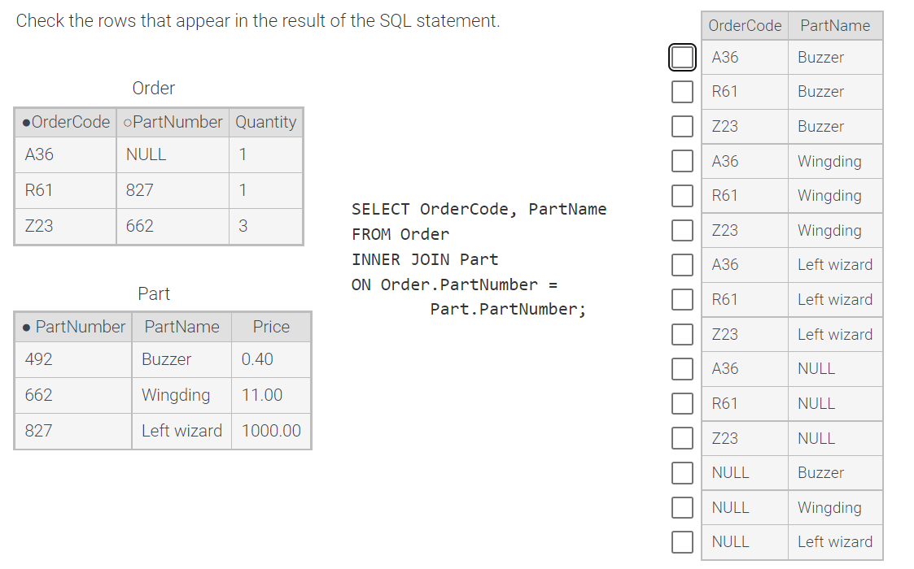Check the box for row R61 NULL
The width and height of the screenshot is (914, 569).
pos(682,403)
